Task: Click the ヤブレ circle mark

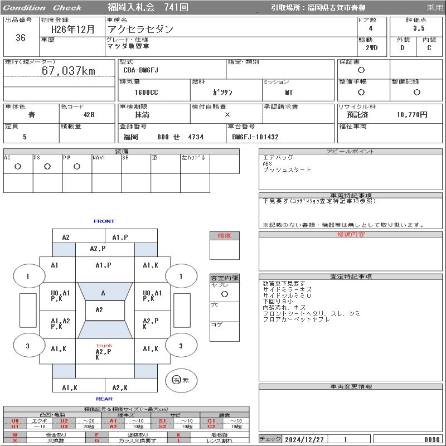Action: [225, 294]
